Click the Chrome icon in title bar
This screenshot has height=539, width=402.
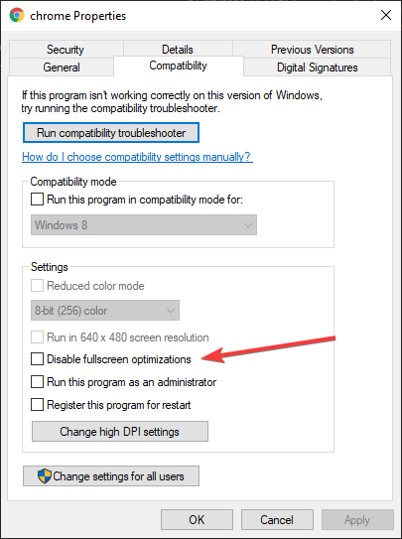point(17,16)
